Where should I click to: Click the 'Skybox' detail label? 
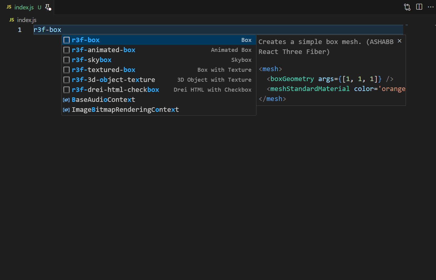(x=241, y=60)
